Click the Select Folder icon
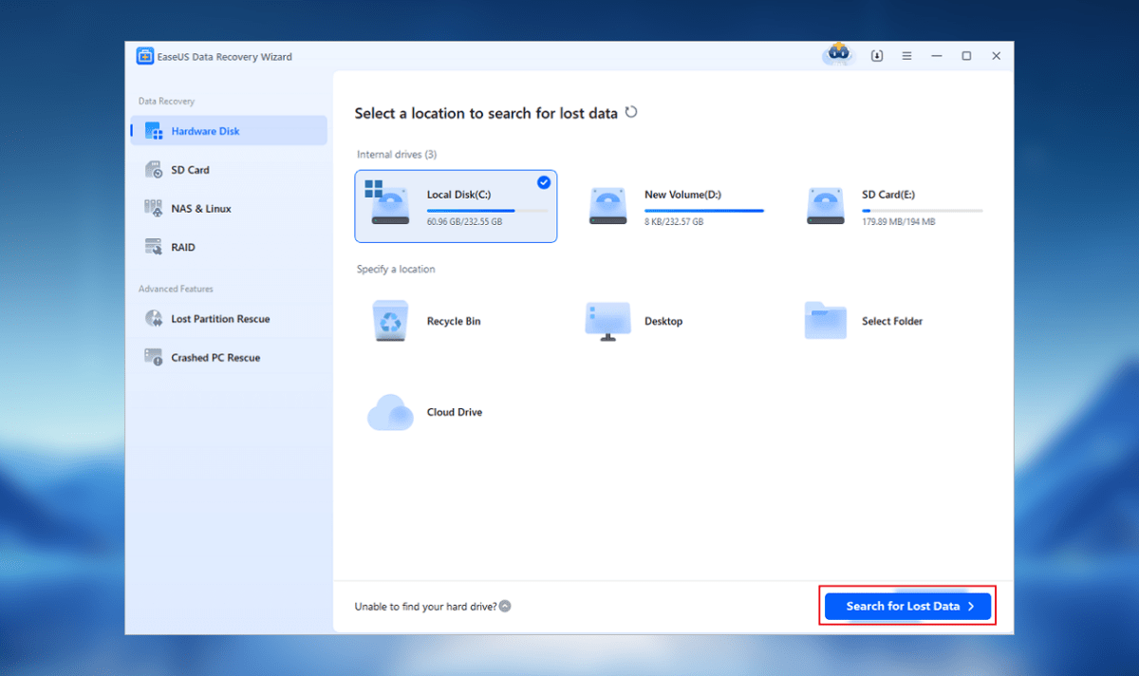1139x676 pixels. [x=825, y=321]
